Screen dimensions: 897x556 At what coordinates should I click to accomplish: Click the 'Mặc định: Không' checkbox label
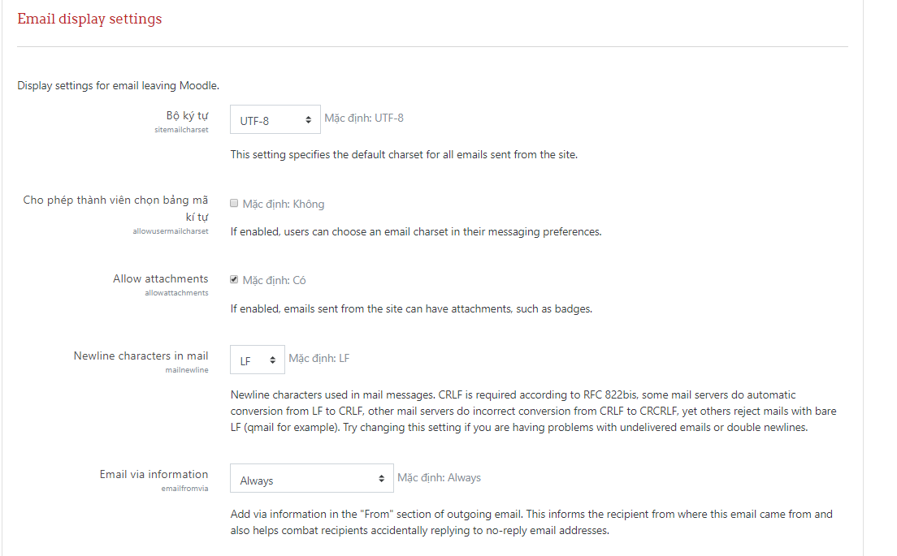[283, 204]
